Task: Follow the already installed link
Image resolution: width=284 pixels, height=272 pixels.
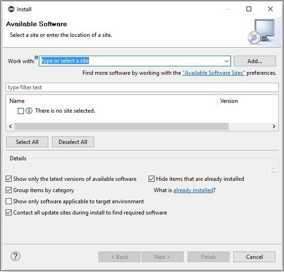Action: [193, 190]
